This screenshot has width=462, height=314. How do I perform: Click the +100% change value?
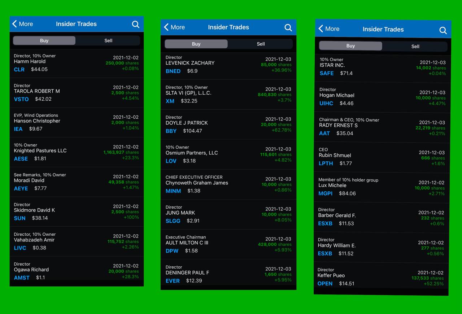pos(131,217)
